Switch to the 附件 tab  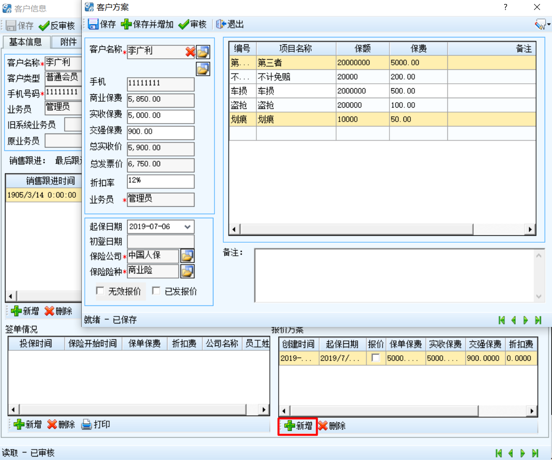tap(68, 42)
